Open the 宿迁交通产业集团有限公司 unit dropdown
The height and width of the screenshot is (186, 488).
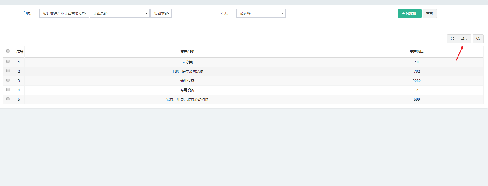pyautogui.click(x=64, y=13)
